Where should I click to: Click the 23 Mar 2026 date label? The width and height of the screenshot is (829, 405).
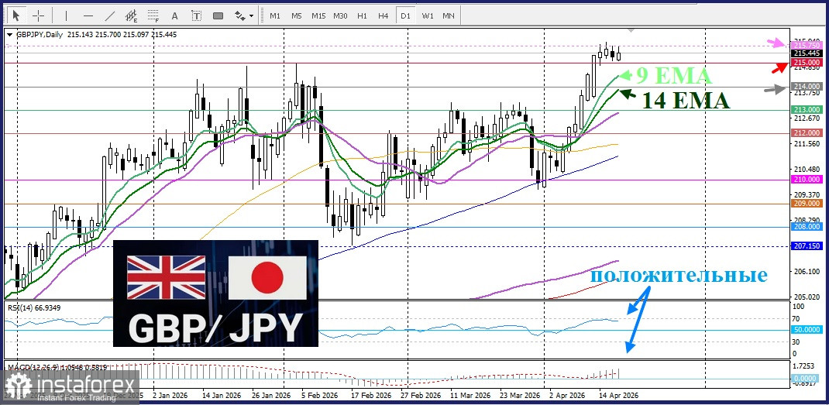pyautogui.click(x=521, y=396)
